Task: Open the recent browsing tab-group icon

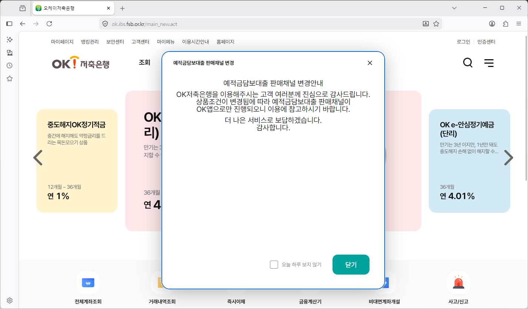Action: (23, 8)
